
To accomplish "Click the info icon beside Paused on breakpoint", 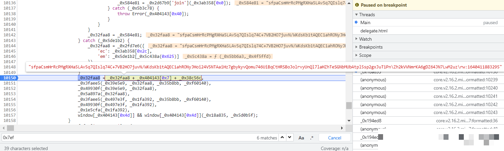I will [x=357, y=5].
